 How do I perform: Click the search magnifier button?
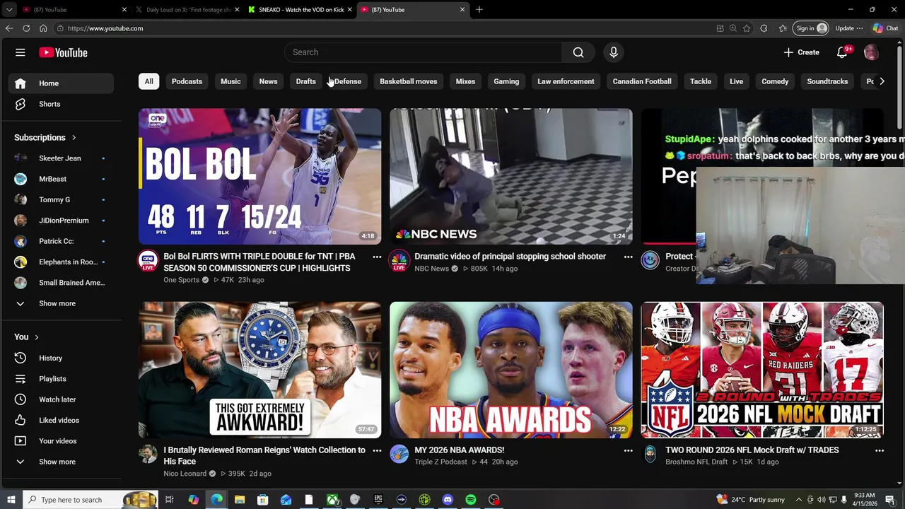coord(578,52)
